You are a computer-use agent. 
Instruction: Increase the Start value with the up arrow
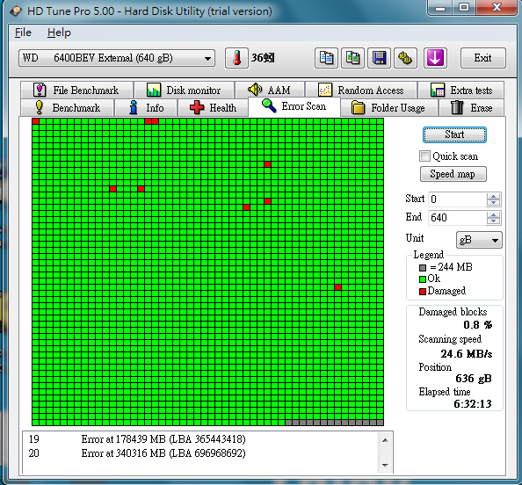[x=493, y=196]
